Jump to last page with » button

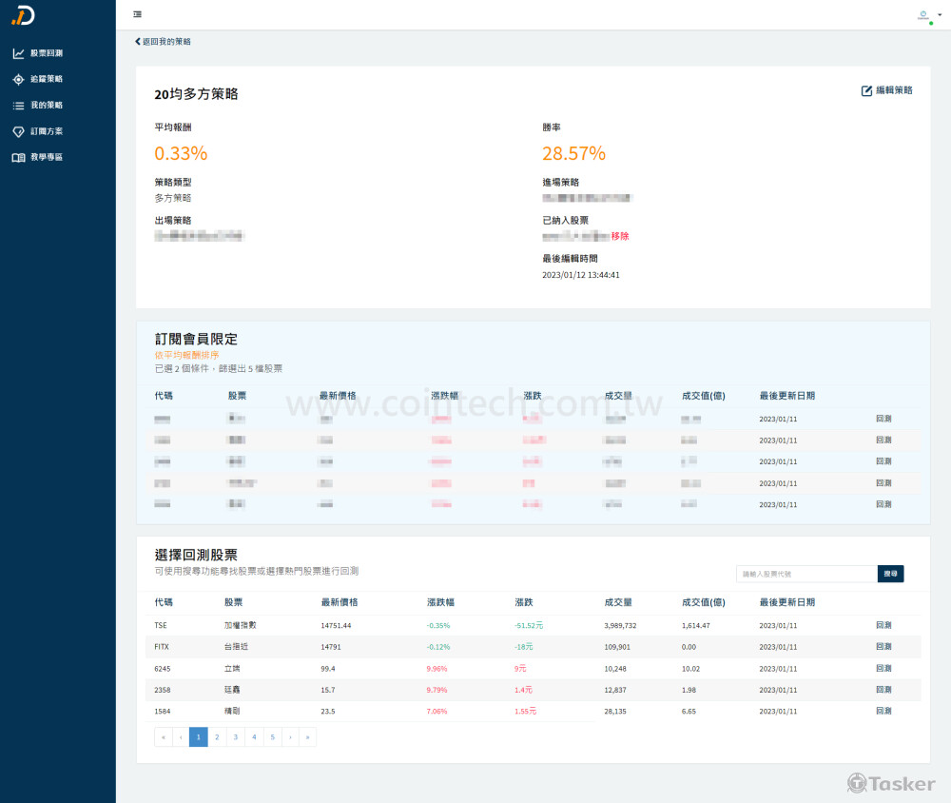point(307,736)
